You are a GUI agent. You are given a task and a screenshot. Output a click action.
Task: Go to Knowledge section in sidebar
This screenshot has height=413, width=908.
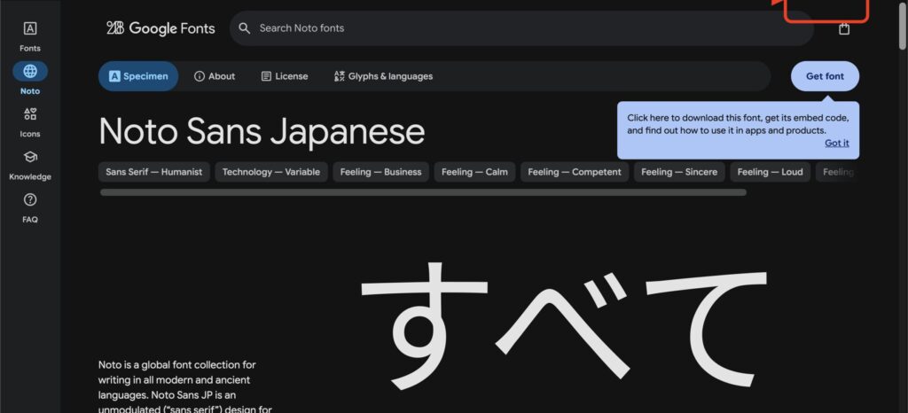[x=30, y=165]
